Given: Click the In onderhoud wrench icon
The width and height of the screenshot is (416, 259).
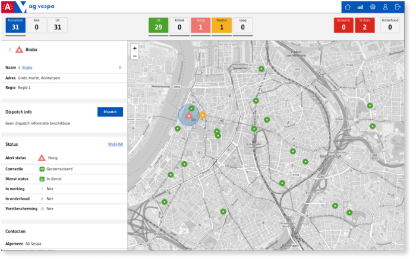Looking at the screenshot, I should coord(42,199).
